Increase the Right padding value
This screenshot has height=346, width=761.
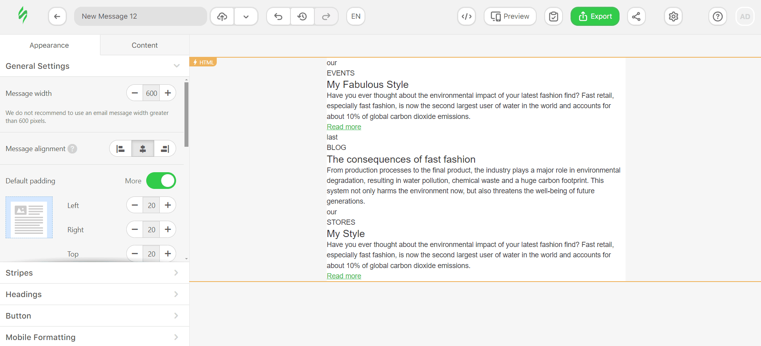(x=168, y=229)
